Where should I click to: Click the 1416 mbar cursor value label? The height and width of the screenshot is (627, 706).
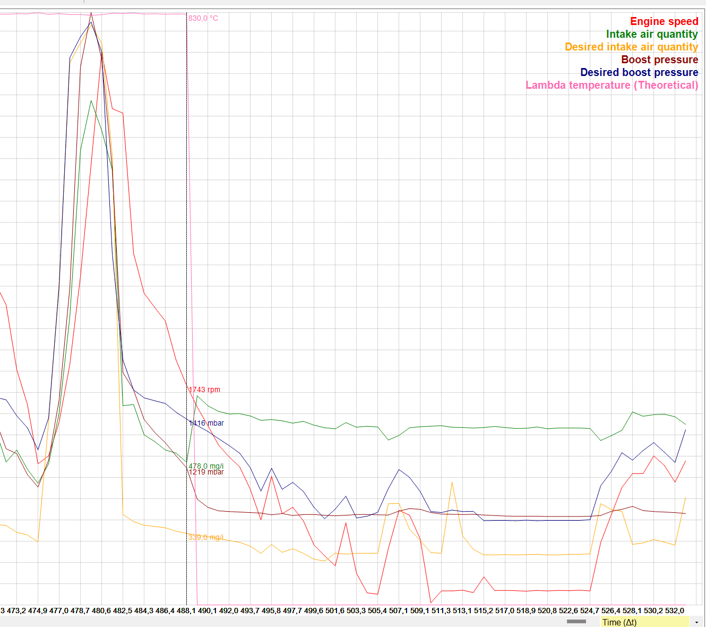click(207, 423)
